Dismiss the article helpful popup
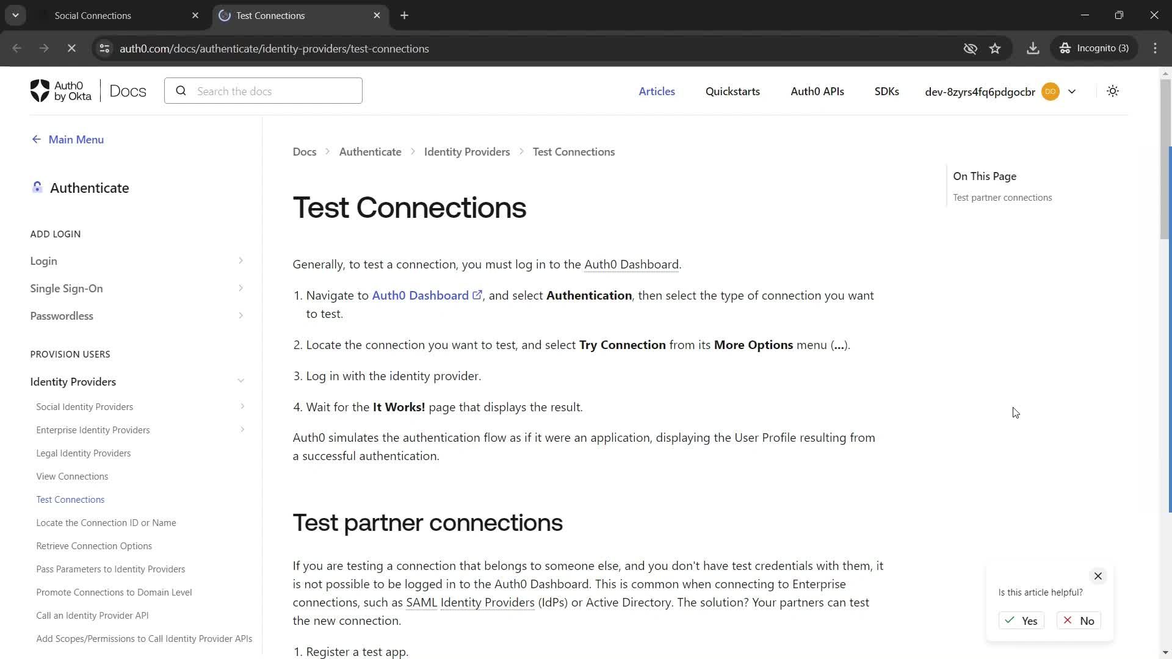1172x659 pixels. coord(1098,576)
